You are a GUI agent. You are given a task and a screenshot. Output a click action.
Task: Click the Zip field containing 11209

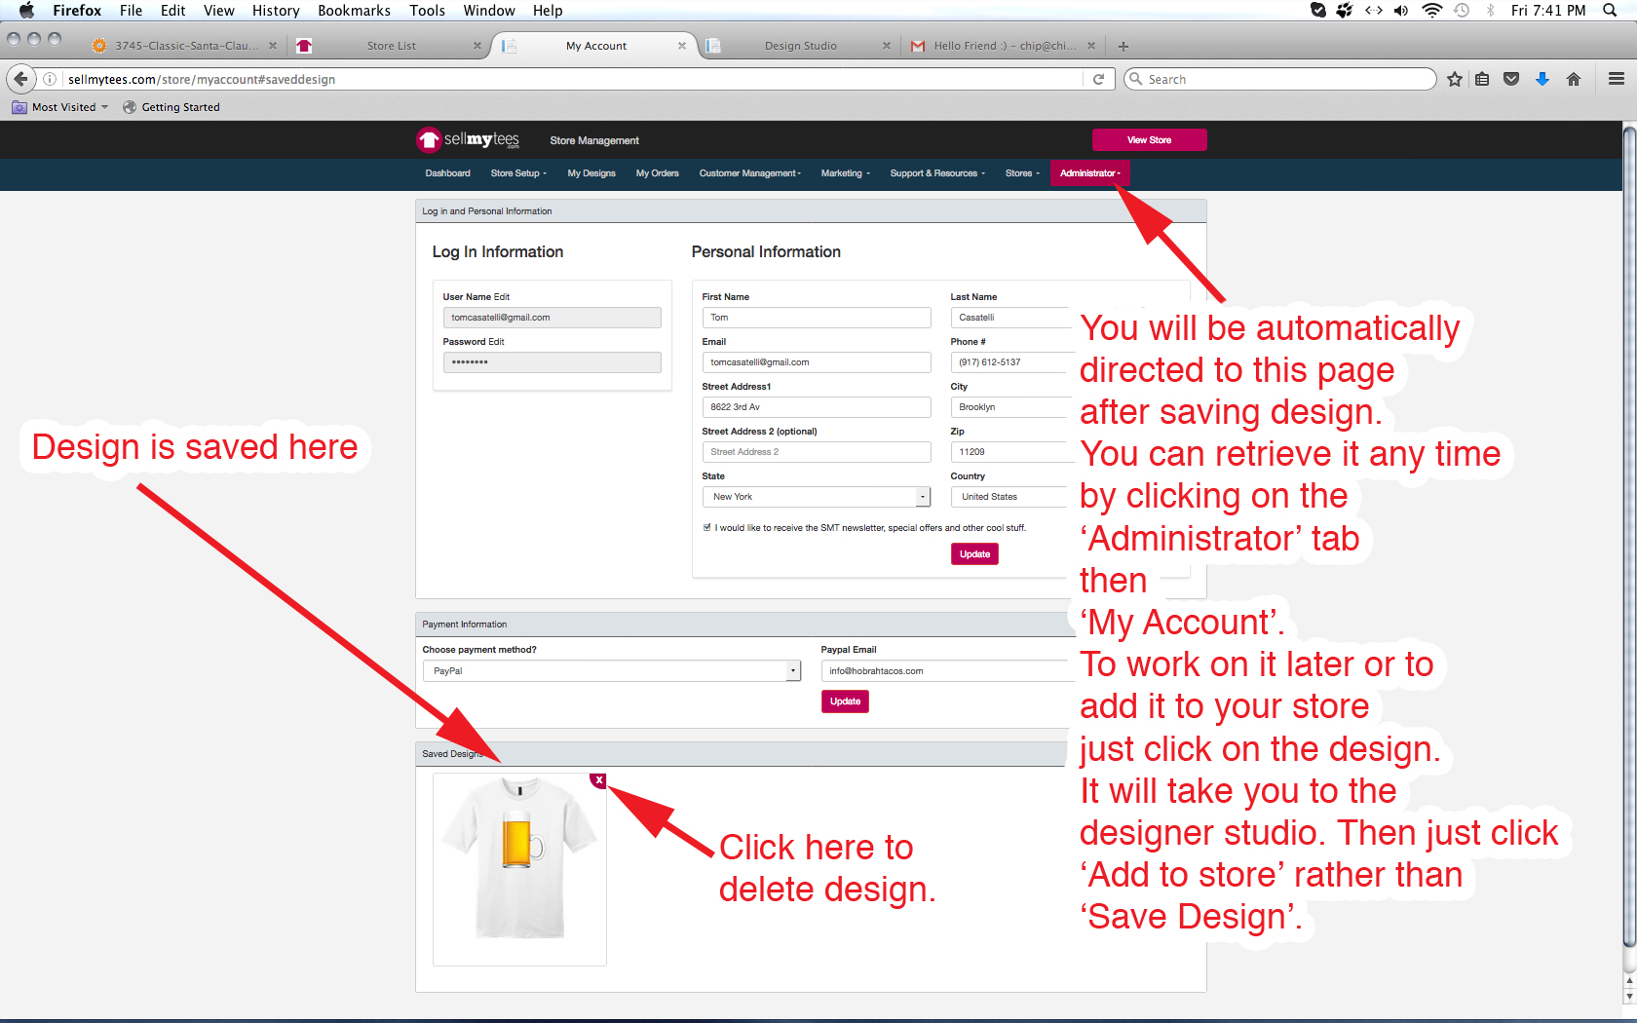pos(1010,452)
